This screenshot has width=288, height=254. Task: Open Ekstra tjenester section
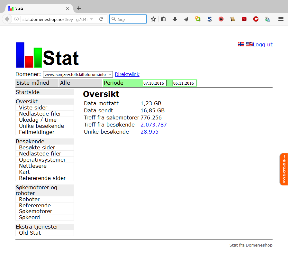[x=45, y=227]
